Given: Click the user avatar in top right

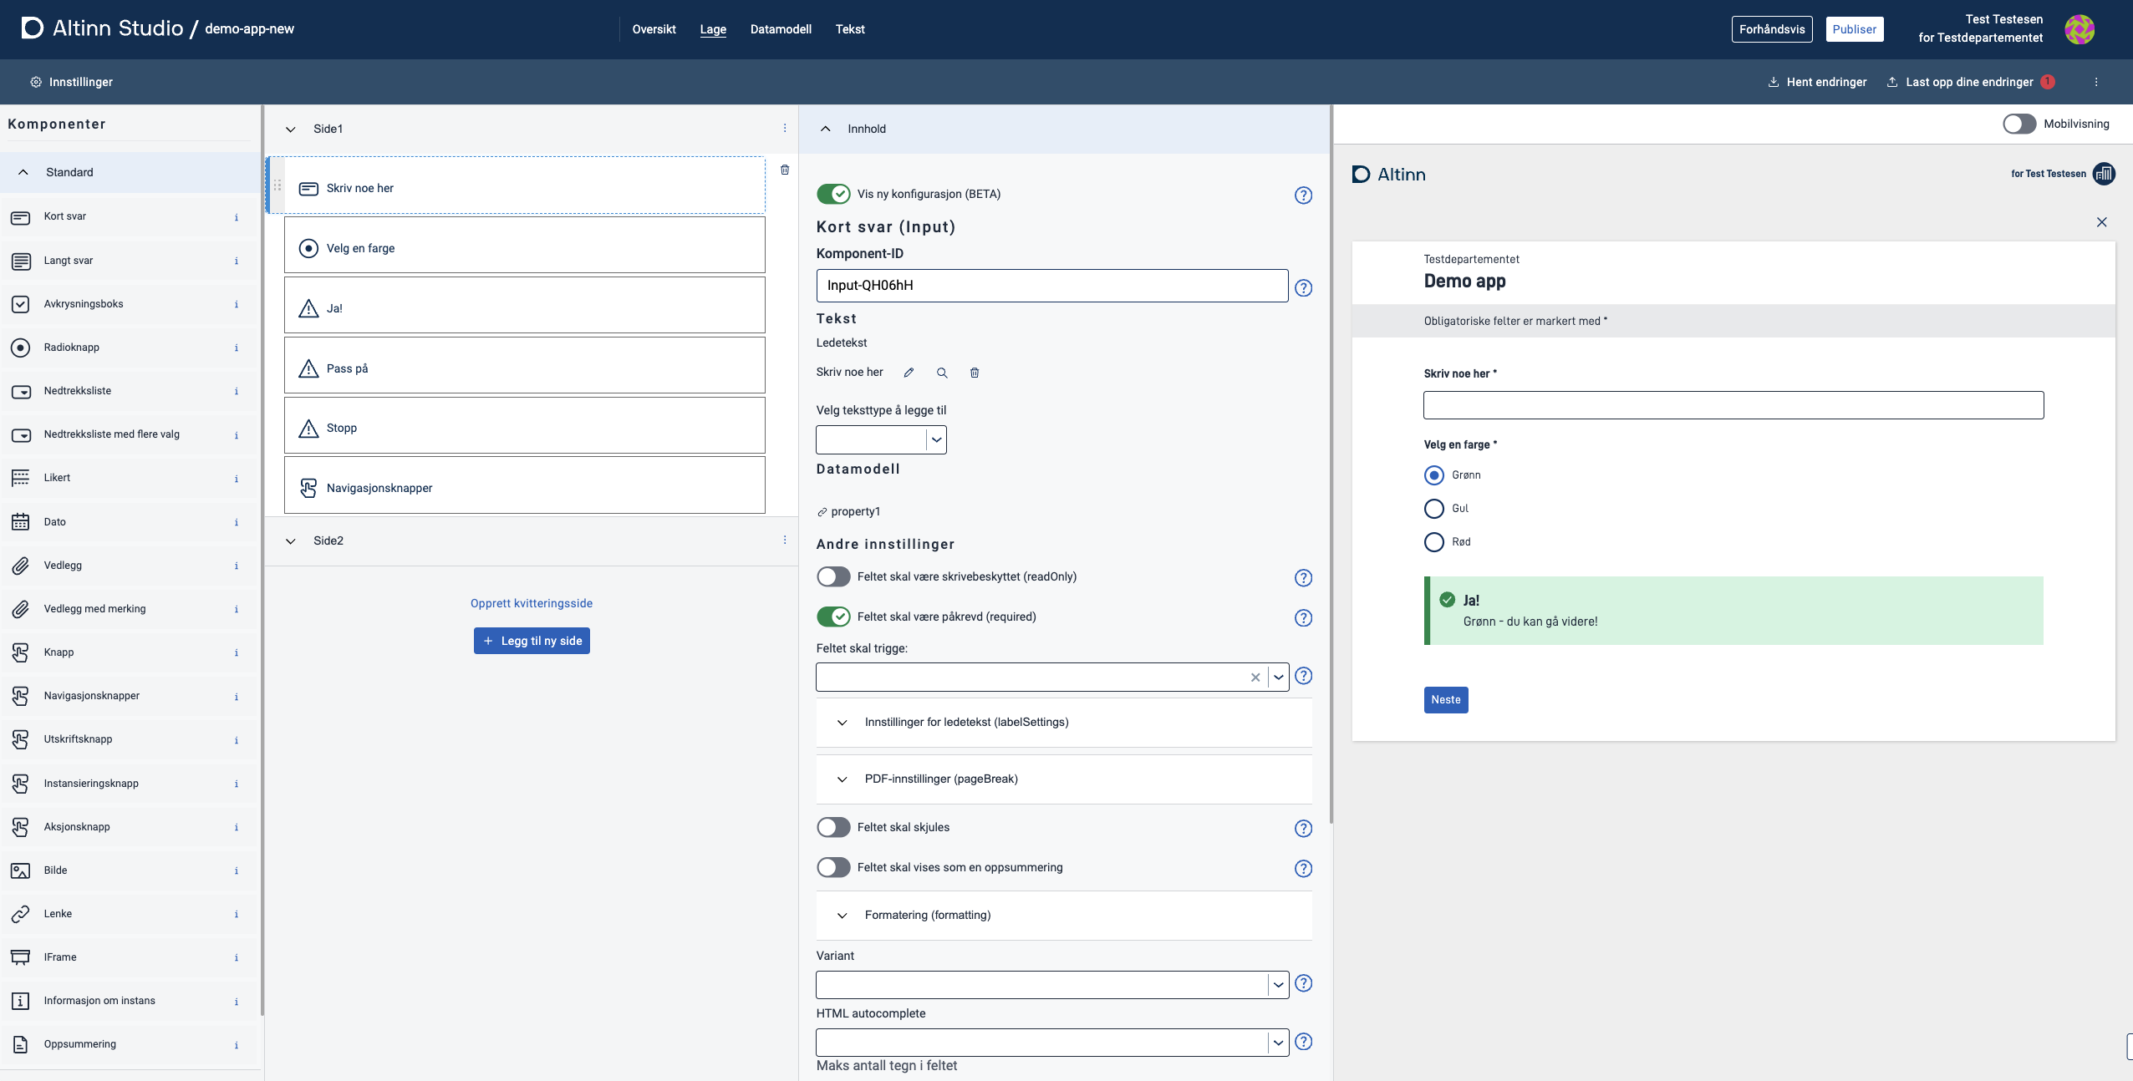Looking at the screenshot, I should click(x=2080, y=29).
